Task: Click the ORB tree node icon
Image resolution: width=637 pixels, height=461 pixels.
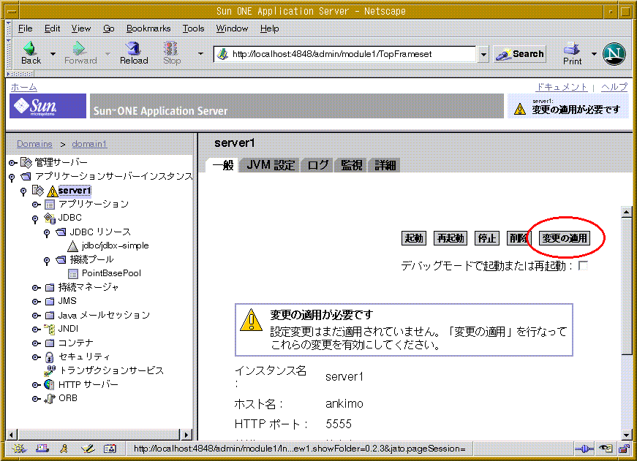Action: (50, 398)
